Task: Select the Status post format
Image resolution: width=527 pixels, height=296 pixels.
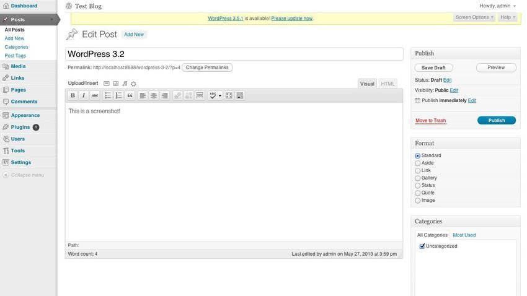Action: click(417, 186)
